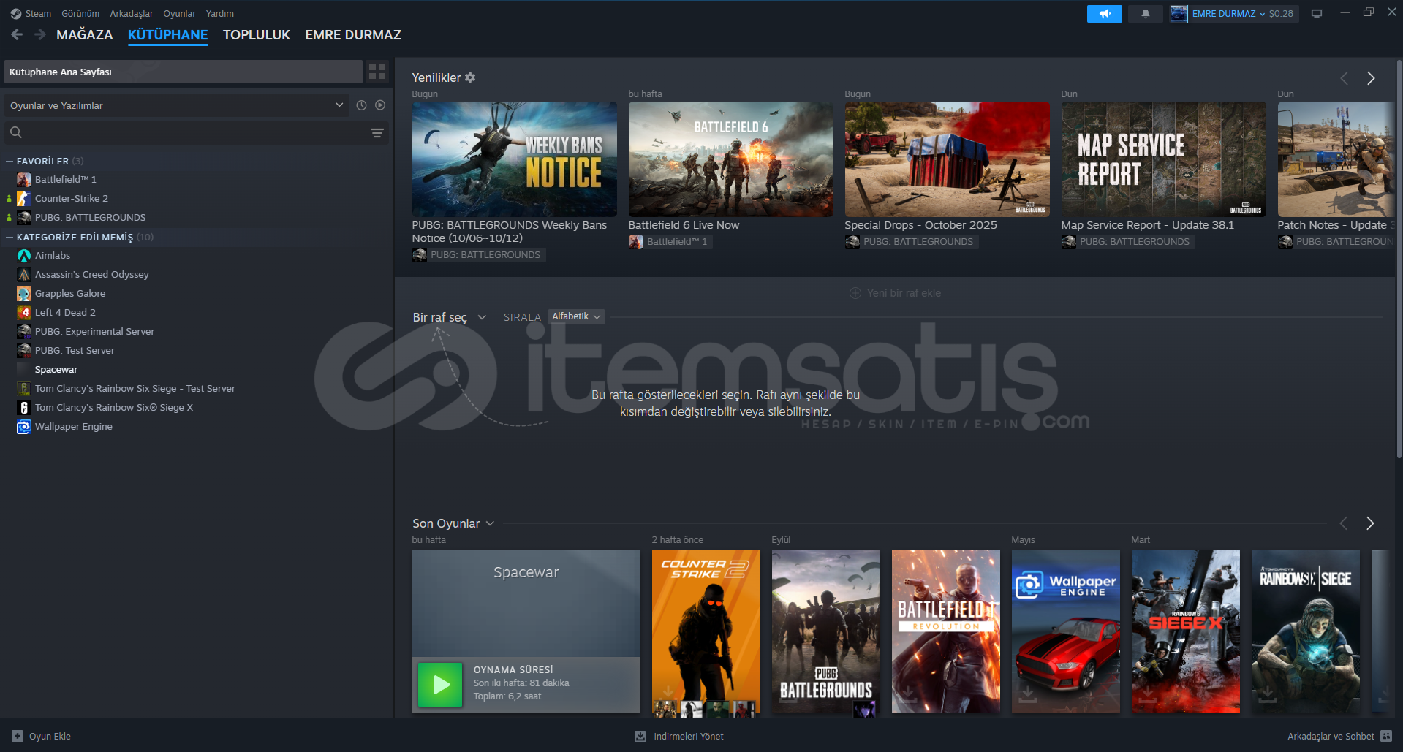Open the Special Drops October 2025 thumbnail
This screenshot has height=752, width=1403.
pos(947,159)
